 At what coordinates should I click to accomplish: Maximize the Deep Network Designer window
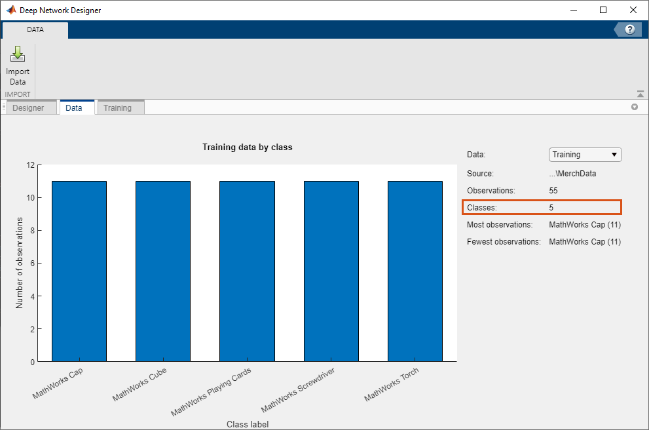[603, 10]
